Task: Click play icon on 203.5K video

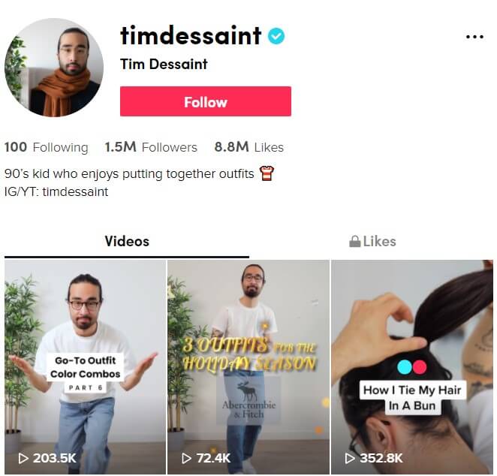Action: tap(23, 458)
